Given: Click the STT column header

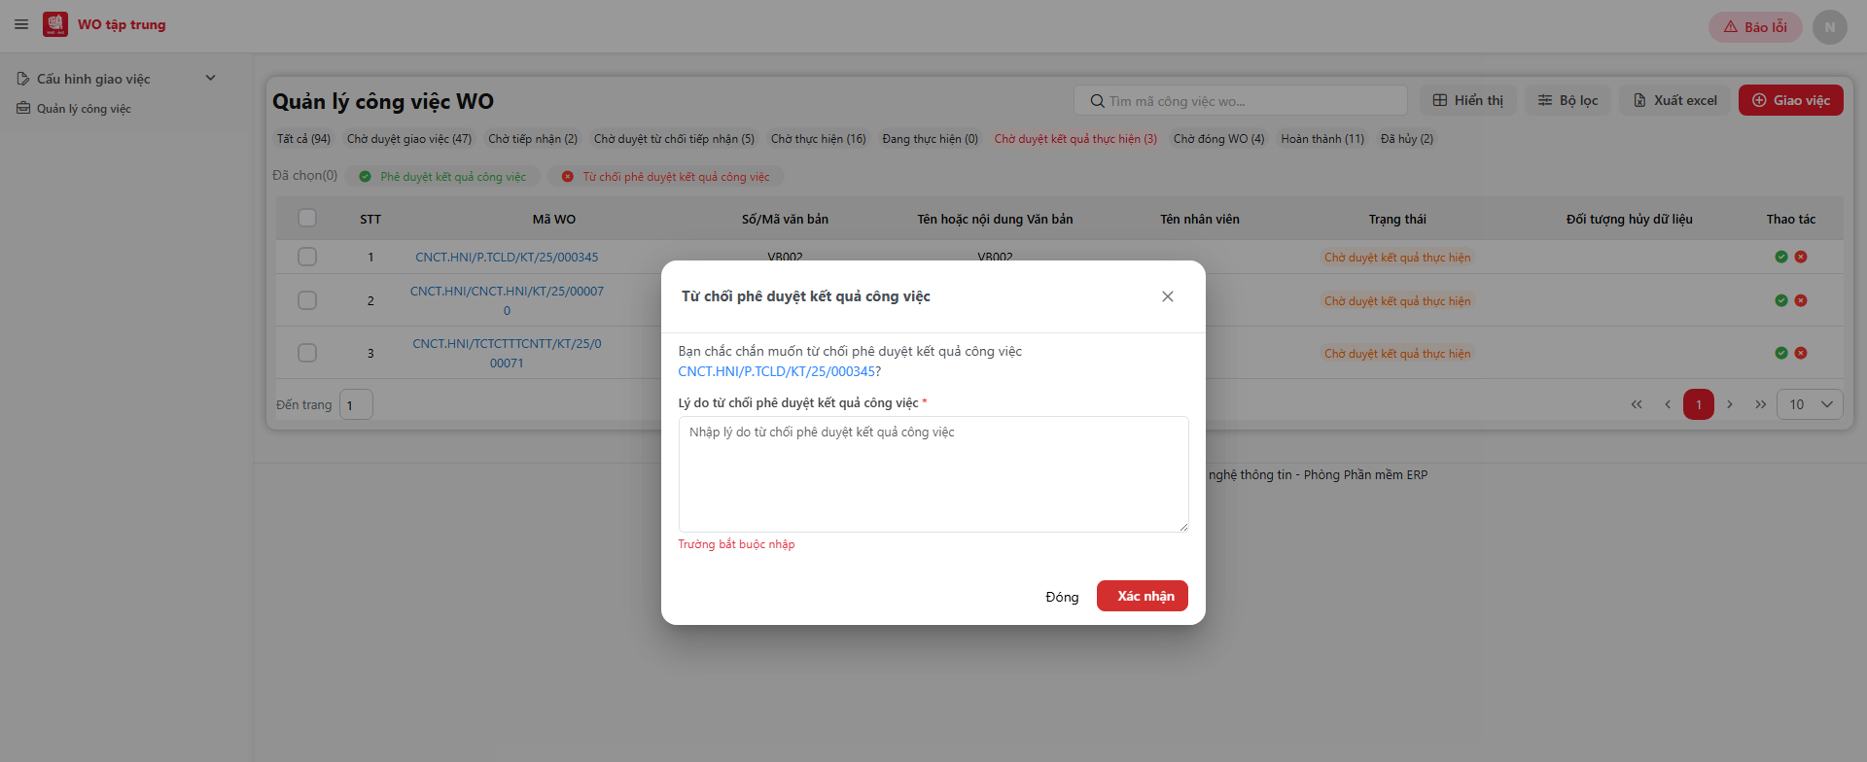Looking at the screenshot, I should click(x=370, y=220).
